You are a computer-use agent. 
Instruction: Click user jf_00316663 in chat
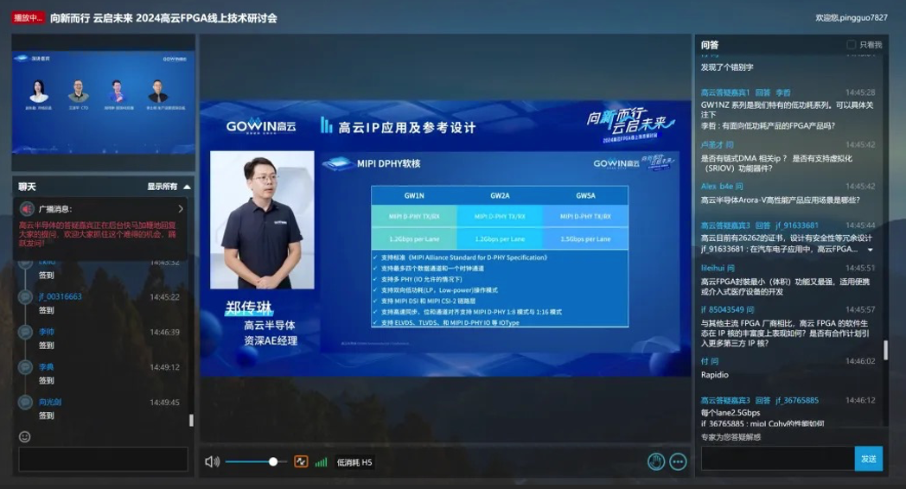click(61, 296)
